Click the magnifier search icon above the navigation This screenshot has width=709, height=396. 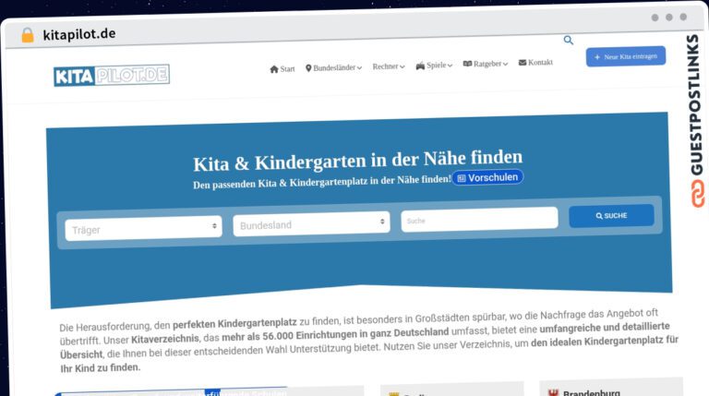[569, 41]
